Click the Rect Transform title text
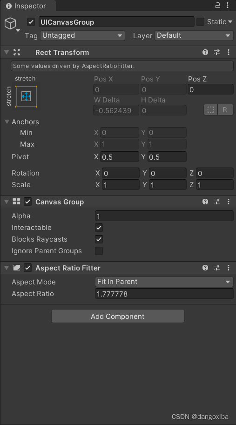Viewport: 236px width, 425px height. click(x=62, y=52)
